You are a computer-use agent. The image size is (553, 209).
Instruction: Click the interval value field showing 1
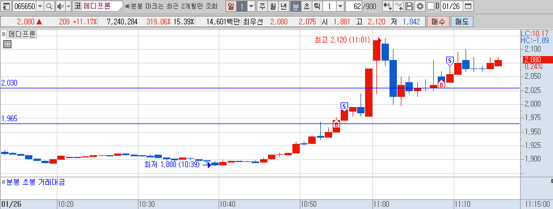click(x=329, y=6)
